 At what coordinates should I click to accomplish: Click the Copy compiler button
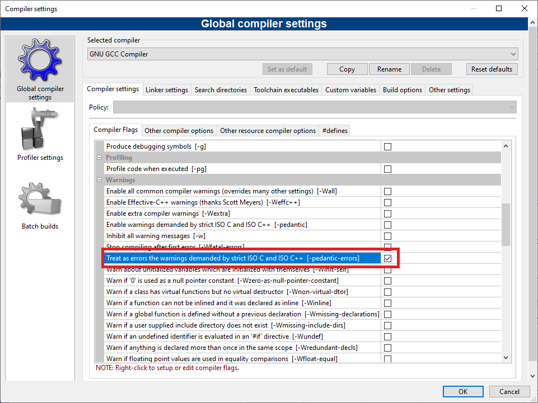[x=347, y=69]
